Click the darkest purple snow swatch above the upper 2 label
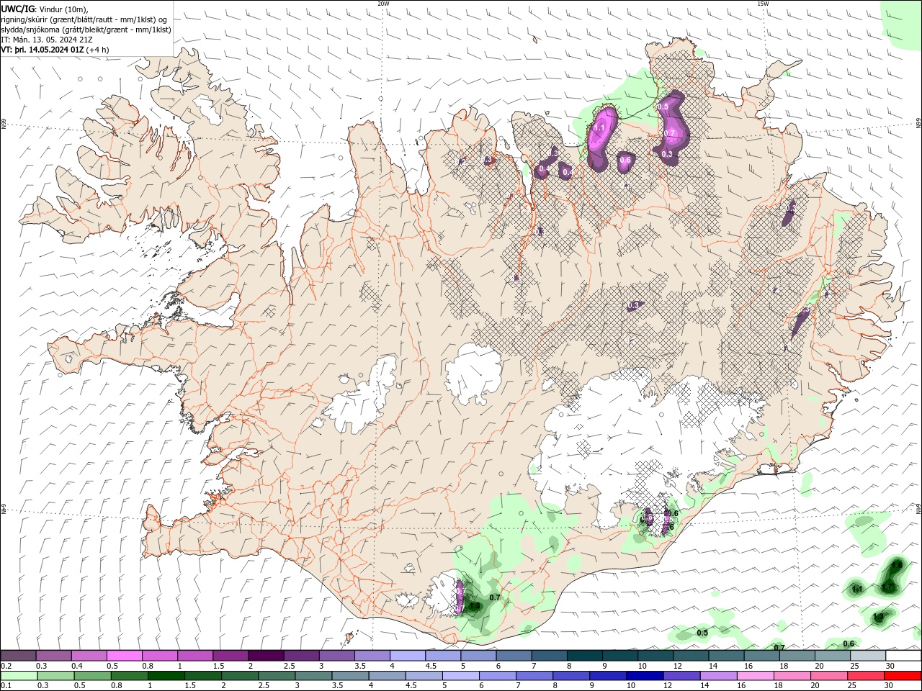922x691 pixels. pos(267,655)
